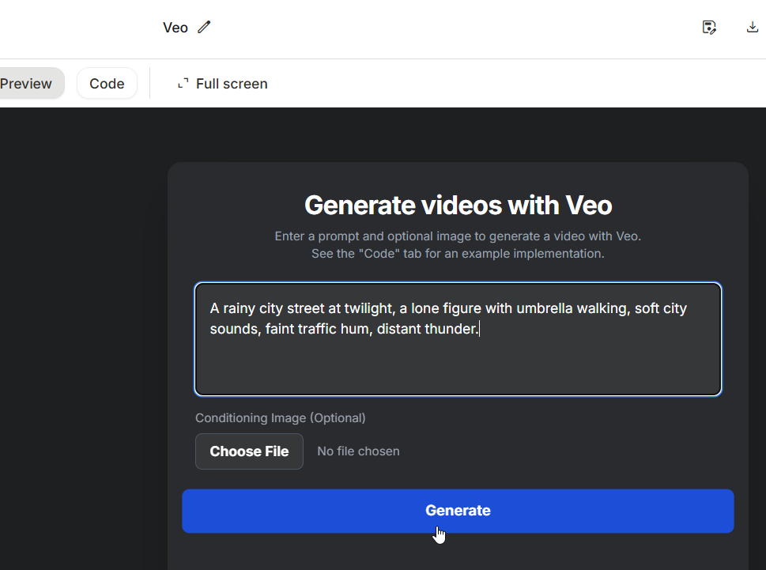Click the pencil icon to rename Veo

pos(205,28)
